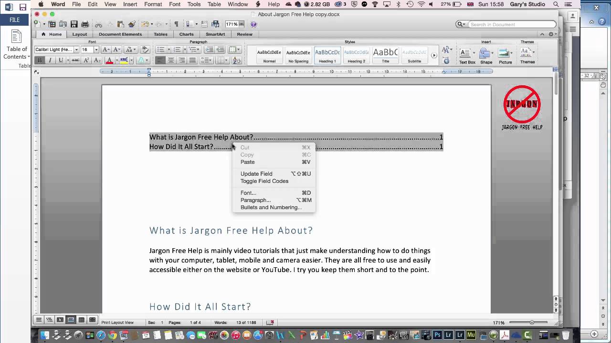
Task: Apply the Normal style
Action: 269,56
